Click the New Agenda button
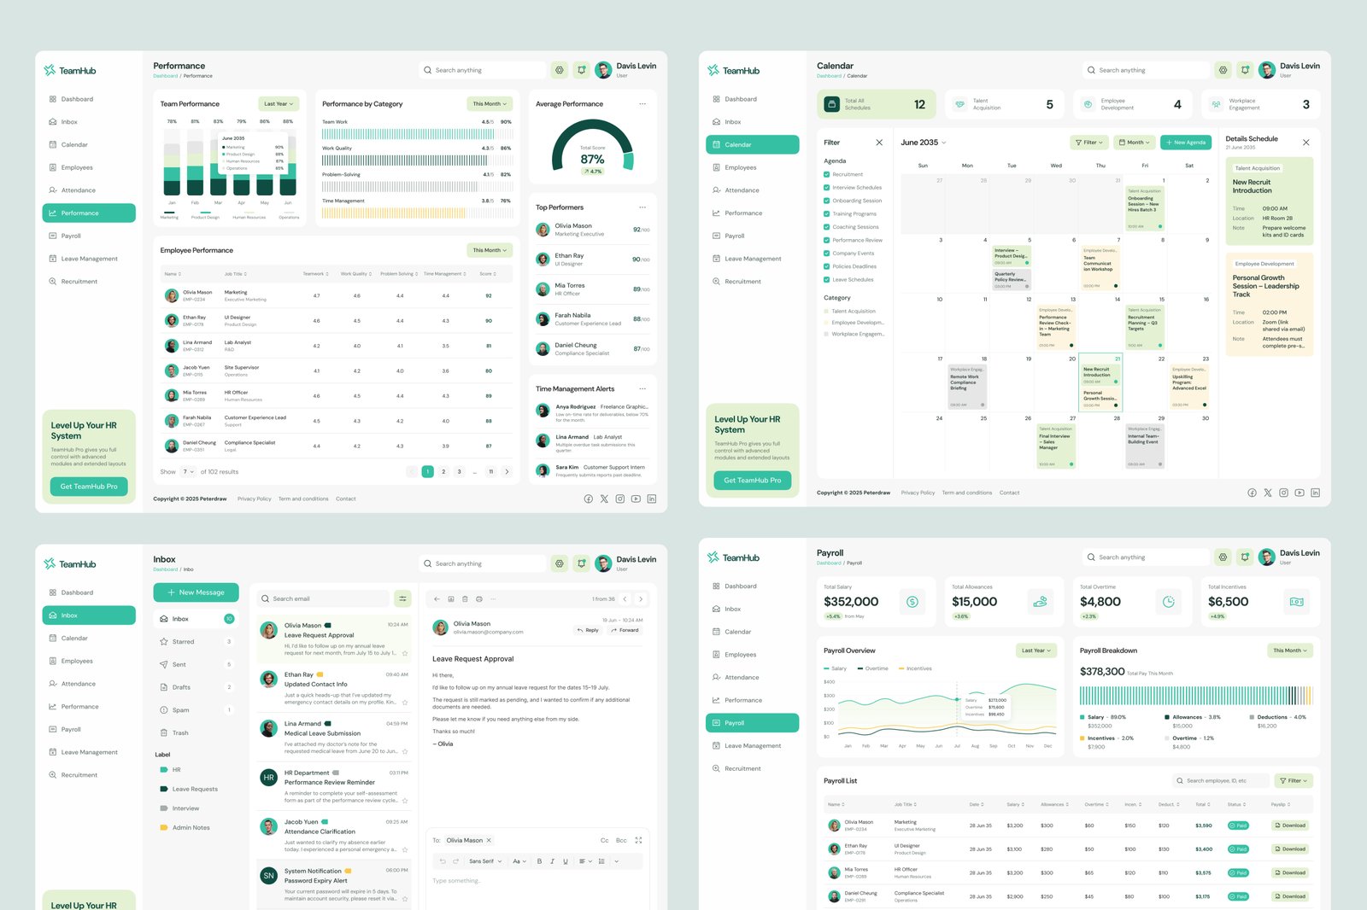This screenshot has width=1367, height=910. tap(1185, 143)
